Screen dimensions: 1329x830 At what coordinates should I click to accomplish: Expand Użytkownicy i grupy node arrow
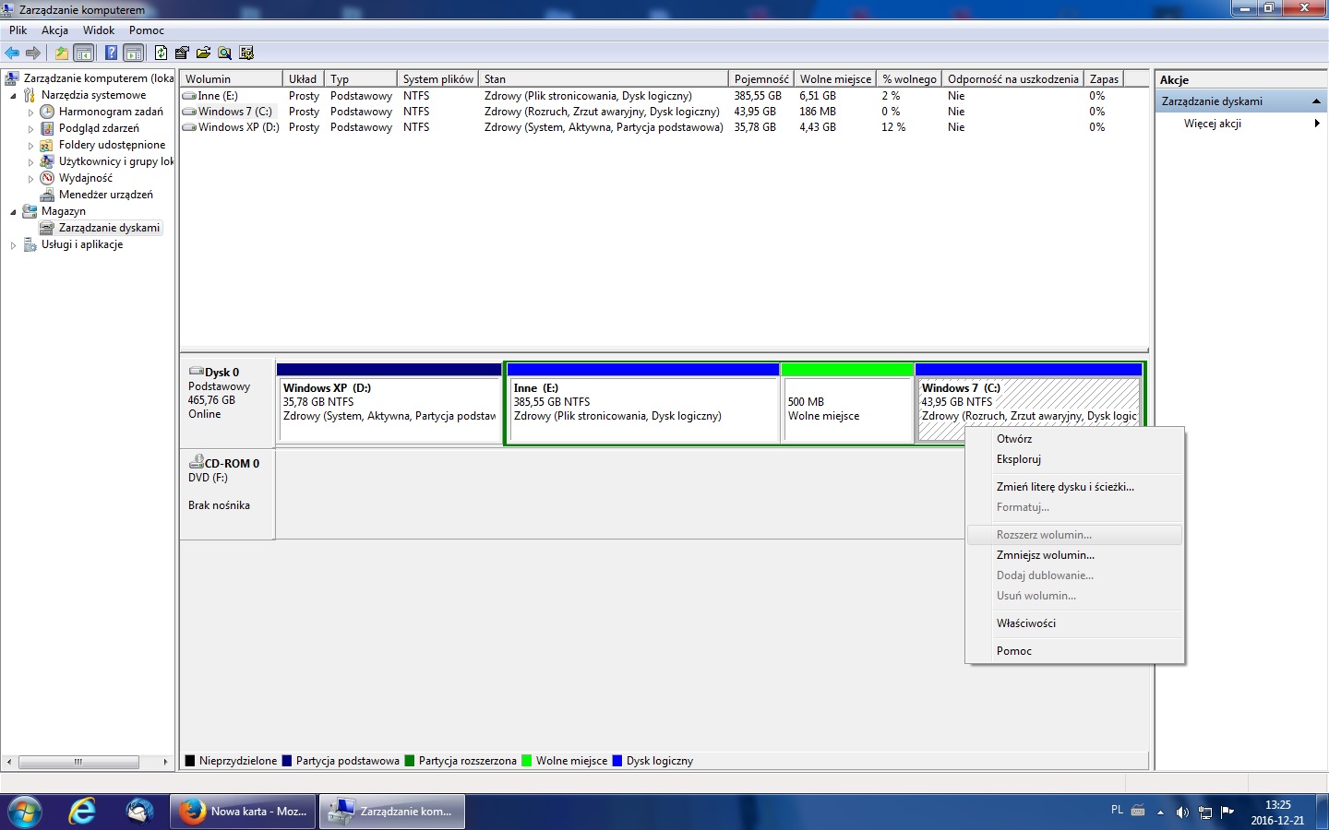tap(30, 161)
